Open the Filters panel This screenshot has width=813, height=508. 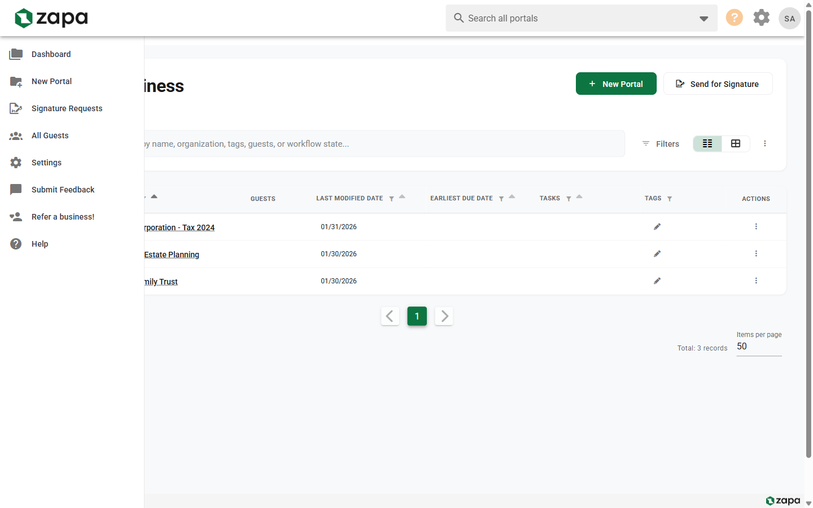(x=661, y=144)
